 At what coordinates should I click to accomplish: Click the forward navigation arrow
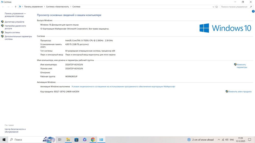coord(8,7)
